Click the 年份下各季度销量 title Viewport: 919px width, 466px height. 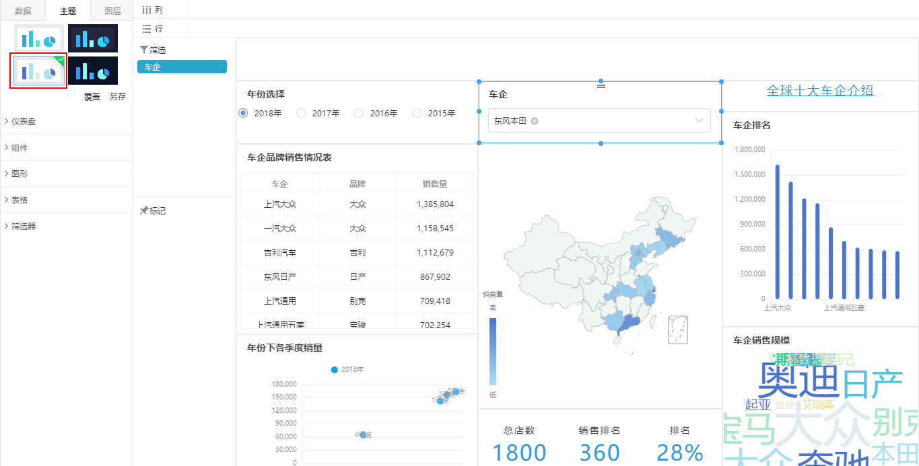(x=285, y=348)
